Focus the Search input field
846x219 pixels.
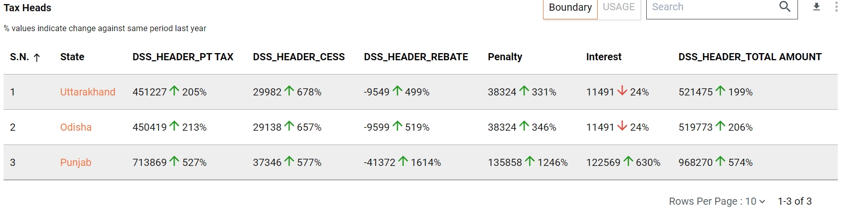coord(710,8)
